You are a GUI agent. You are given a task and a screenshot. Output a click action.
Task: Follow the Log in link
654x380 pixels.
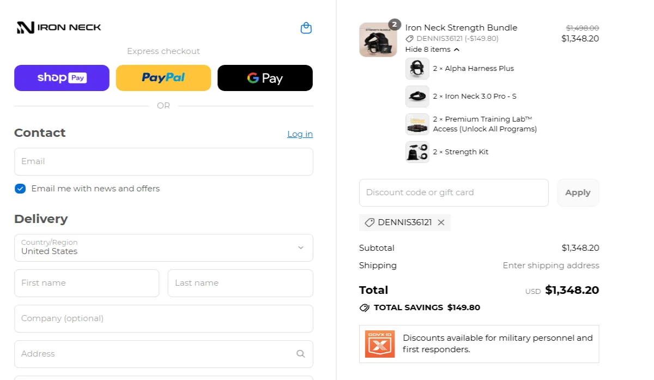click(x=300, y=134)
